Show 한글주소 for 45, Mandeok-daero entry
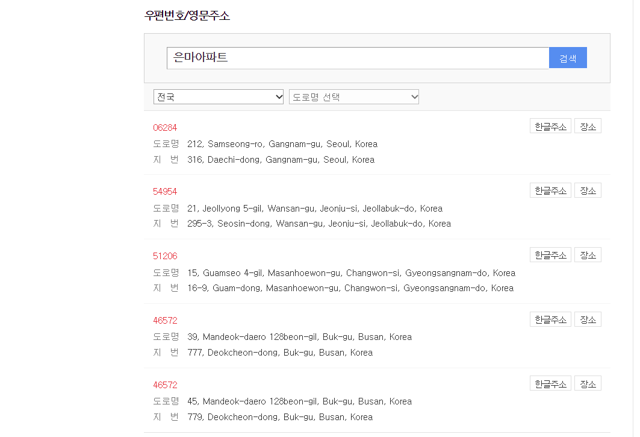This screenshot has width=640, height=437. coord(550,384)
